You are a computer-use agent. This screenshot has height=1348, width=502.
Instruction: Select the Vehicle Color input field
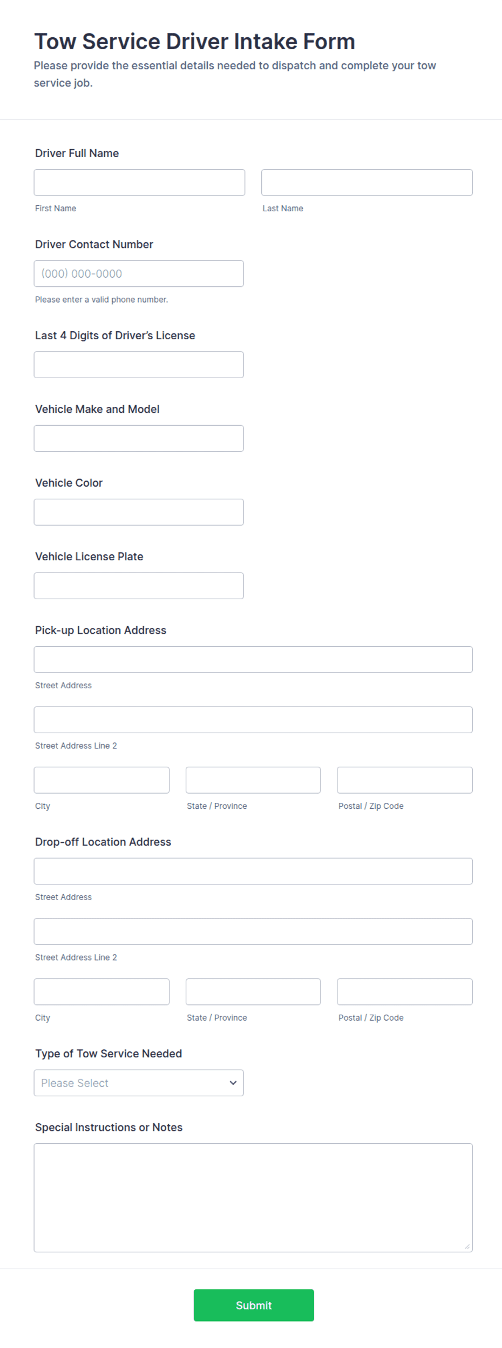tap(138, 512)
